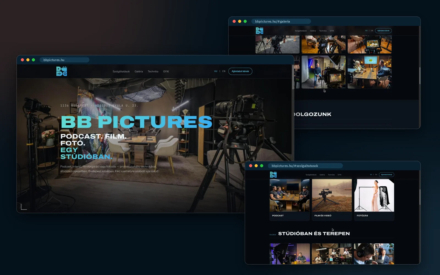Open the bottom-right photo of a man wearing headphones
440x275 pixels.
(x=374, y=254)
